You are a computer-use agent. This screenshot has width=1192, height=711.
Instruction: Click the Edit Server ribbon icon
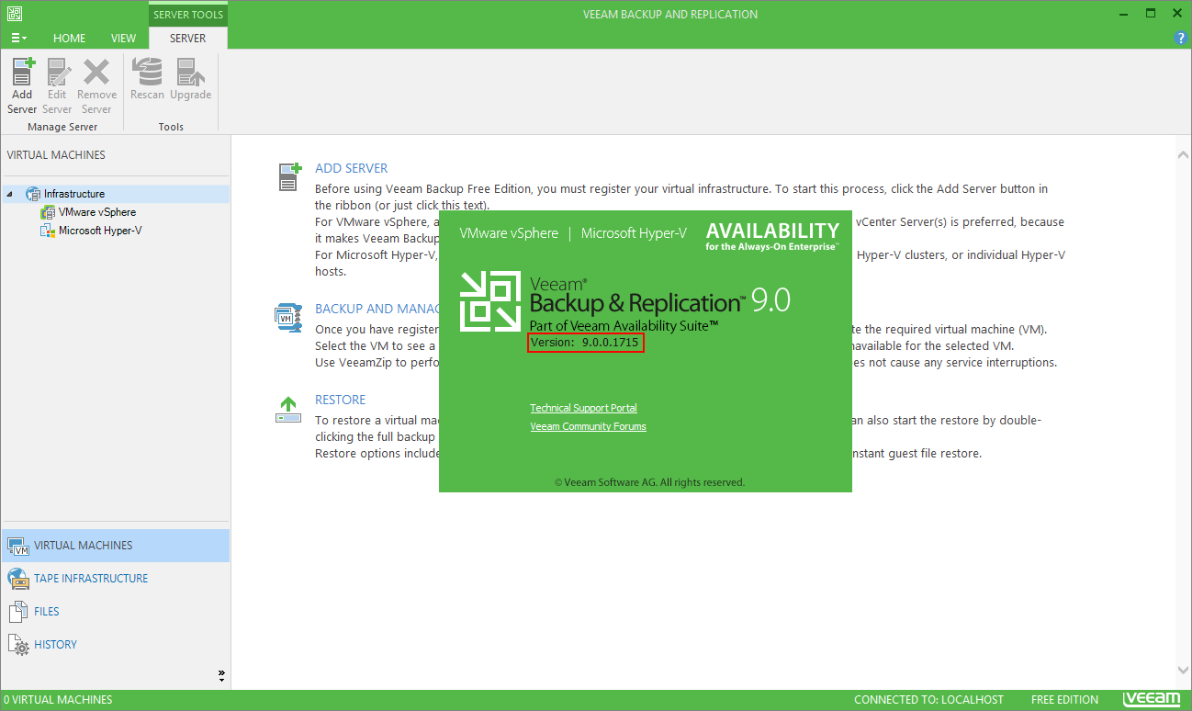(x=57, y=73)
